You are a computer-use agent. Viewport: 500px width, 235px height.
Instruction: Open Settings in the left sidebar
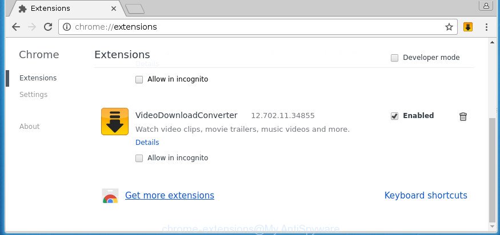[33, 95]
